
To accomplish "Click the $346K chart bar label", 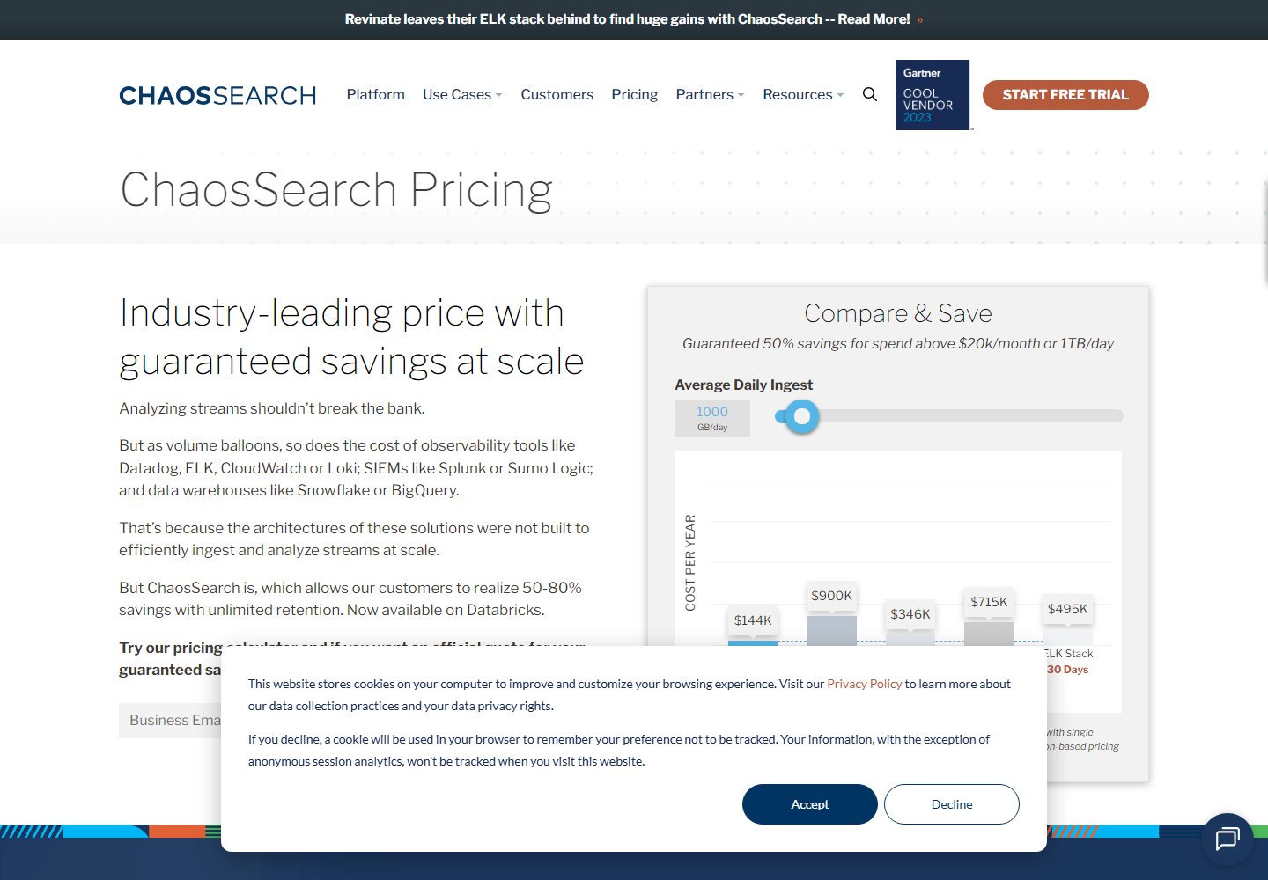I will pyautogui.click(x=910, y=614).
